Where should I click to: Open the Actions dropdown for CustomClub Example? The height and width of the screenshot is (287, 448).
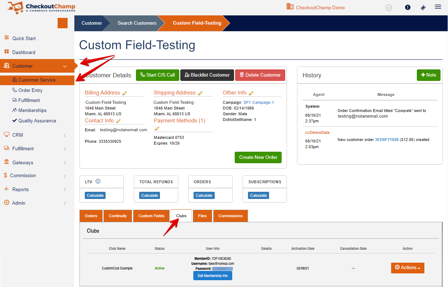click(x=408, y=268)
